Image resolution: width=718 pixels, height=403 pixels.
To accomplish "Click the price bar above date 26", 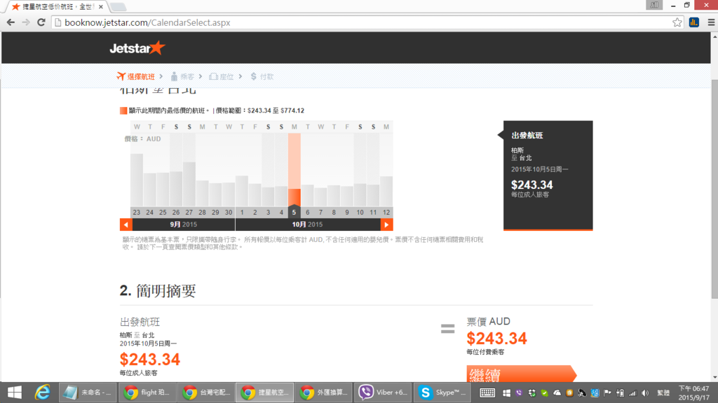I will pos(176,189).
